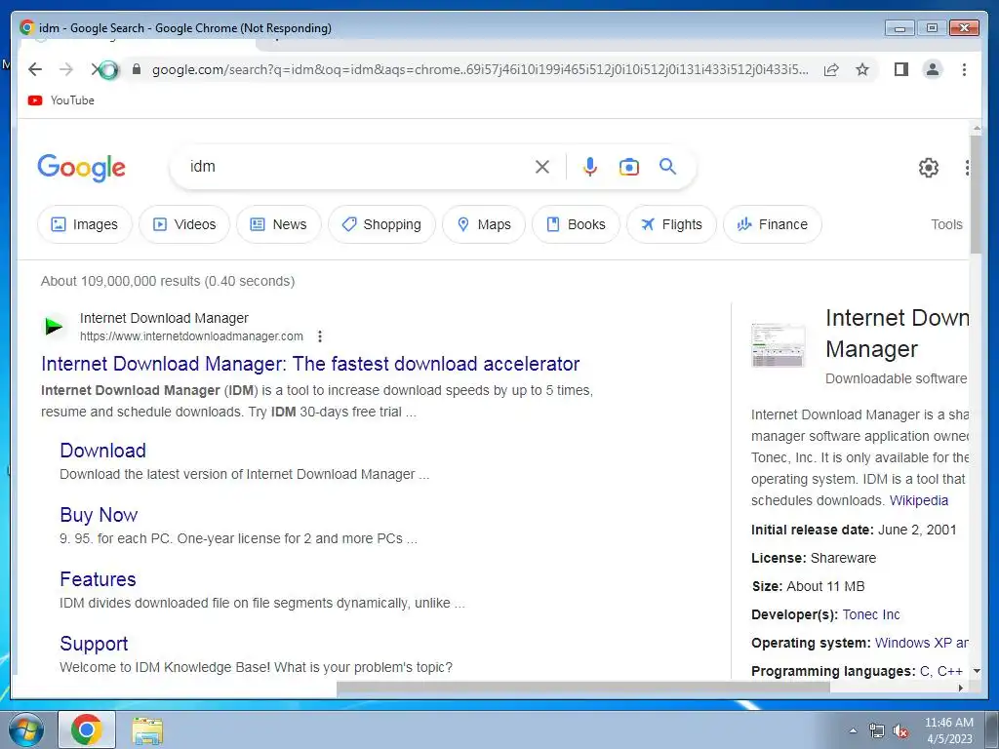Click the Chrome taskbar button

click(87, 729)
